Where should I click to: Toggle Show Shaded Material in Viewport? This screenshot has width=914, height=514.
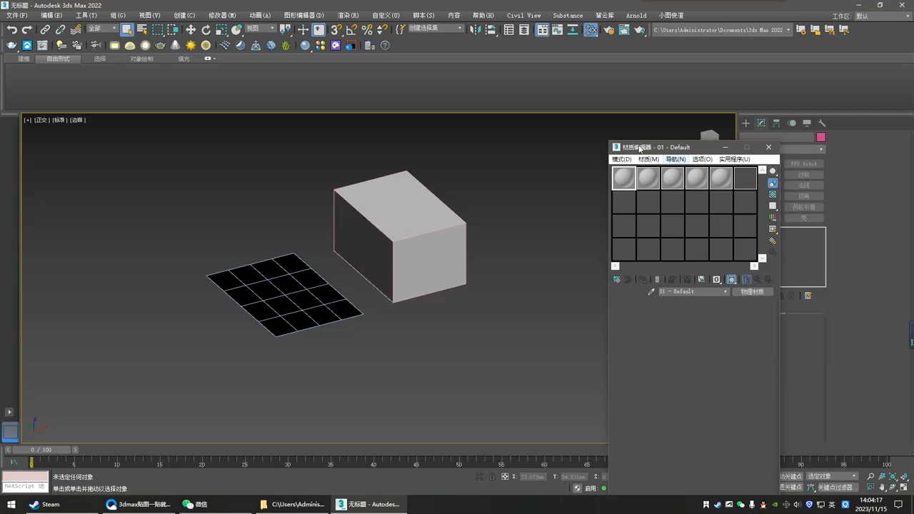pyautogui.click(x=731, y=279)
